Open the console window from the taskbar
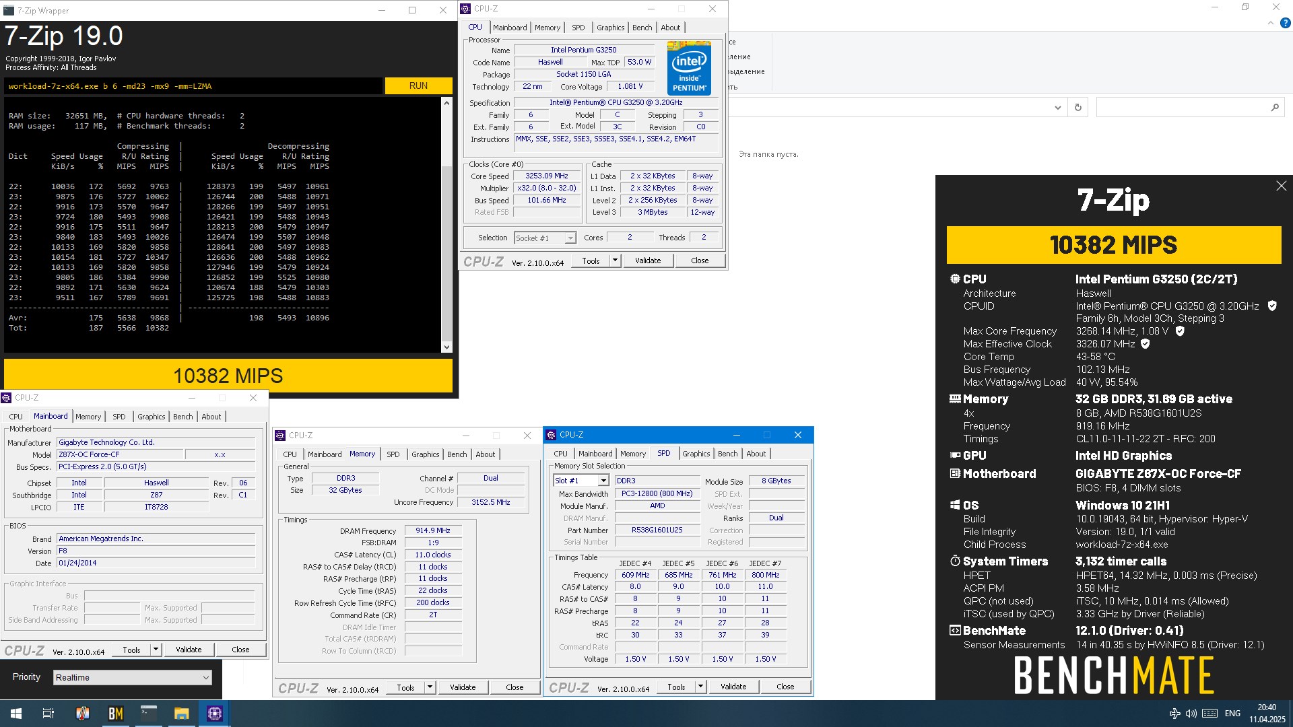1293x727 pixels. [x=148, y=714]
